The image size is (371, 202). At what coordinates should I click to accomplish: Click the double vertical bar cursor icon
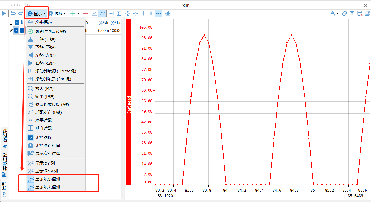tap(151, 13)
